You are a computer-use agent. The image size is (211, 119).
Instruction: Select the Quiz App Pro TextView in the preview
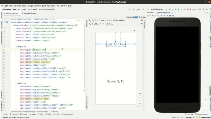click(x=116, y=44)
